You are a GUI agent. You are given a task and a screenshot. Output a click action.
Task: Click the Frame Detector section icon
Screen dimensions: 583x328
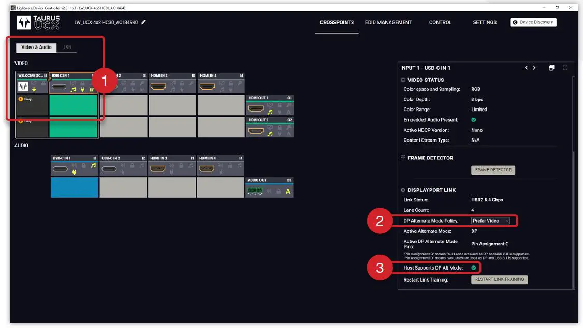(403, 158)
